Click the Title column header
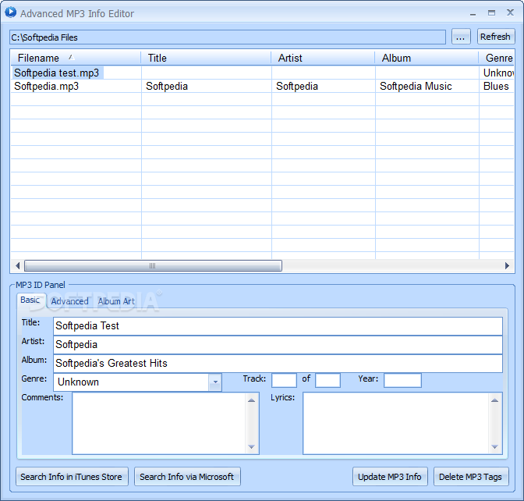This screenshot has width=524, height=501. tap(206, 58)
